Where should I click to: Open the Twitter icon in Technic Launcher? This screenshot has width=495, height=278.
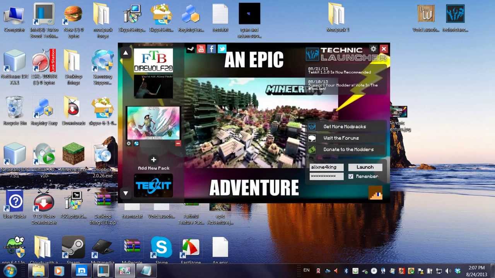pos(222,49)
